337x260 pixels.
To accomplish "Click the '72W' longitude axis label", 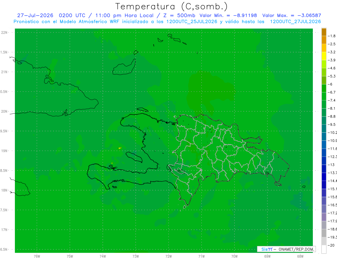I will click(x=168, y=256).
